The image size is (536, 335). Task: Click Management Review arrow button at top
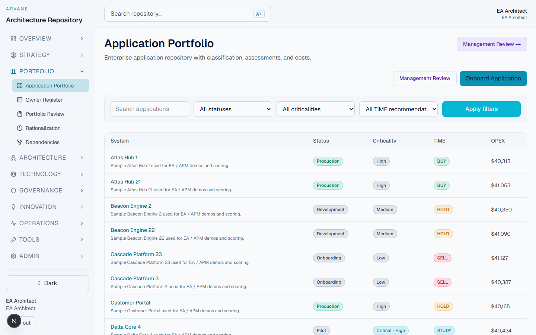click(492, 44)
